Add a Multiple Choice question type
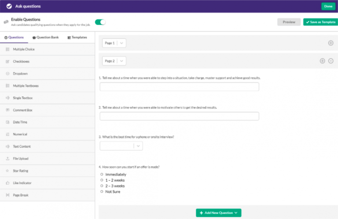The height and width of the screenshot is (219, 338). coord(48,49)
